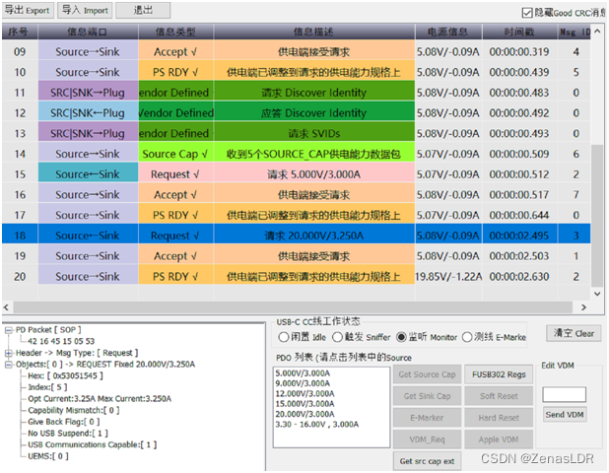Click the 退出 exit button
Viewport: 609px width, 473px height.
pyautogui.click(x=143, y=11)
